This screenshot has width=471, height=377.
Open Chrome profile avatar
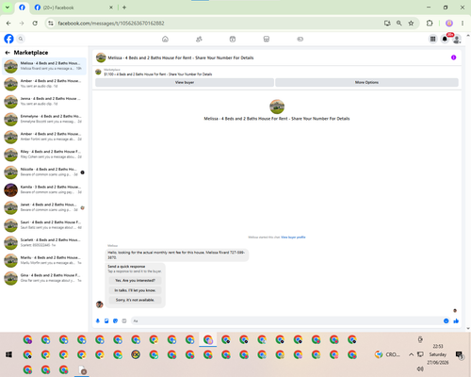click(x=449, y=23)
